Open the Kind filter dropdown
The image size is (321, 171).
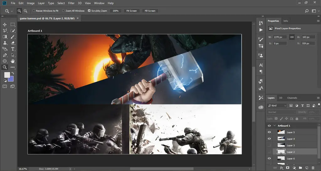tap(277, 106)
